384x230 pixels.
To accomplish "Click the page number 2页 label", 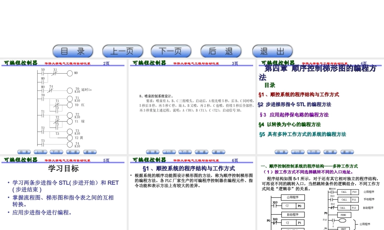I will (106, 63).
